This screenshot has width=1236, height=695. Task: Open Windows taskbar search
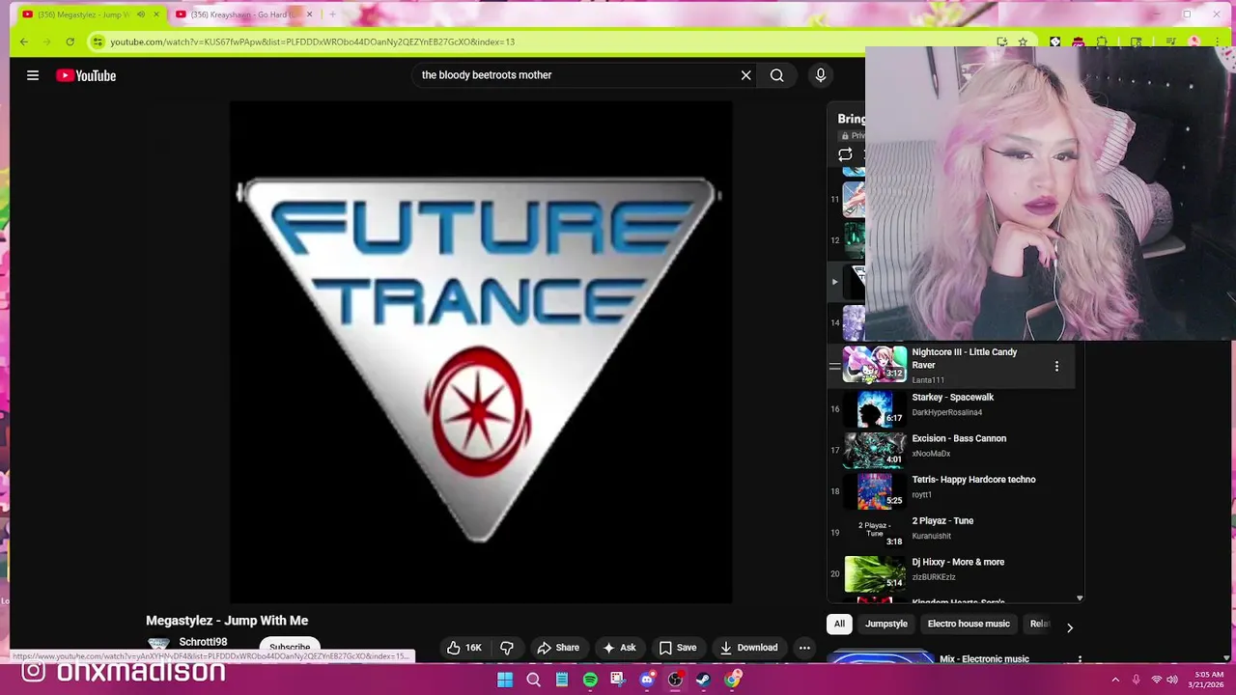pyautogui.click(x=533, y=680)
